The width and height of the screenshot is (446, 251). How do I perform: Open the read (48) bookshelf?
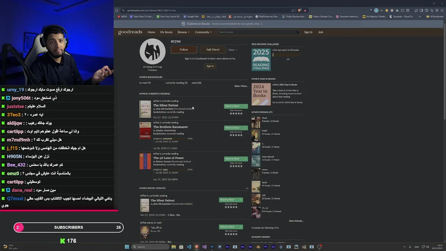[x=196, y=83]
